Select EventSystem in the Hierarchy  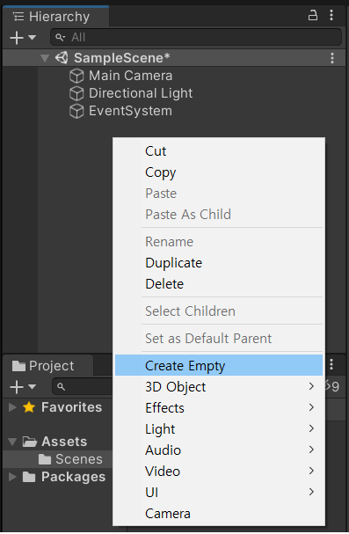(x=130, y=111)
